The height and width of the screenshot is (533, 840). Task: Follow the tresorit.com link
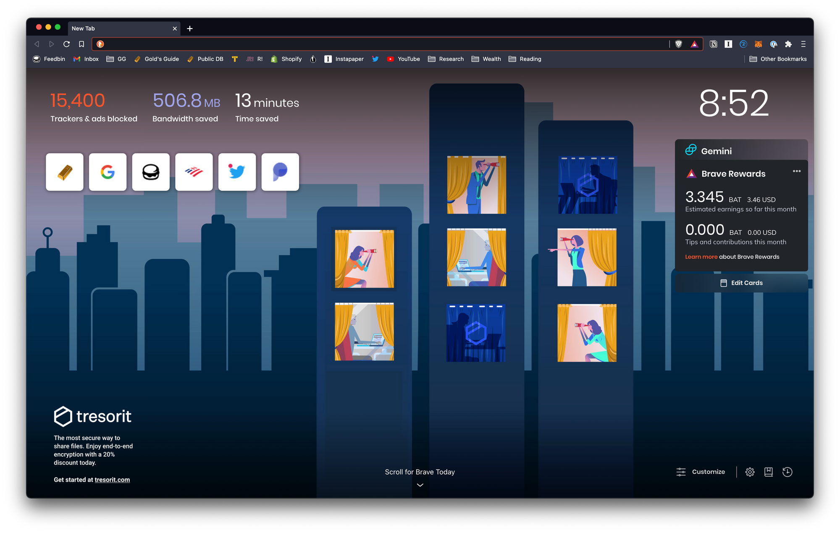point(112,480)
